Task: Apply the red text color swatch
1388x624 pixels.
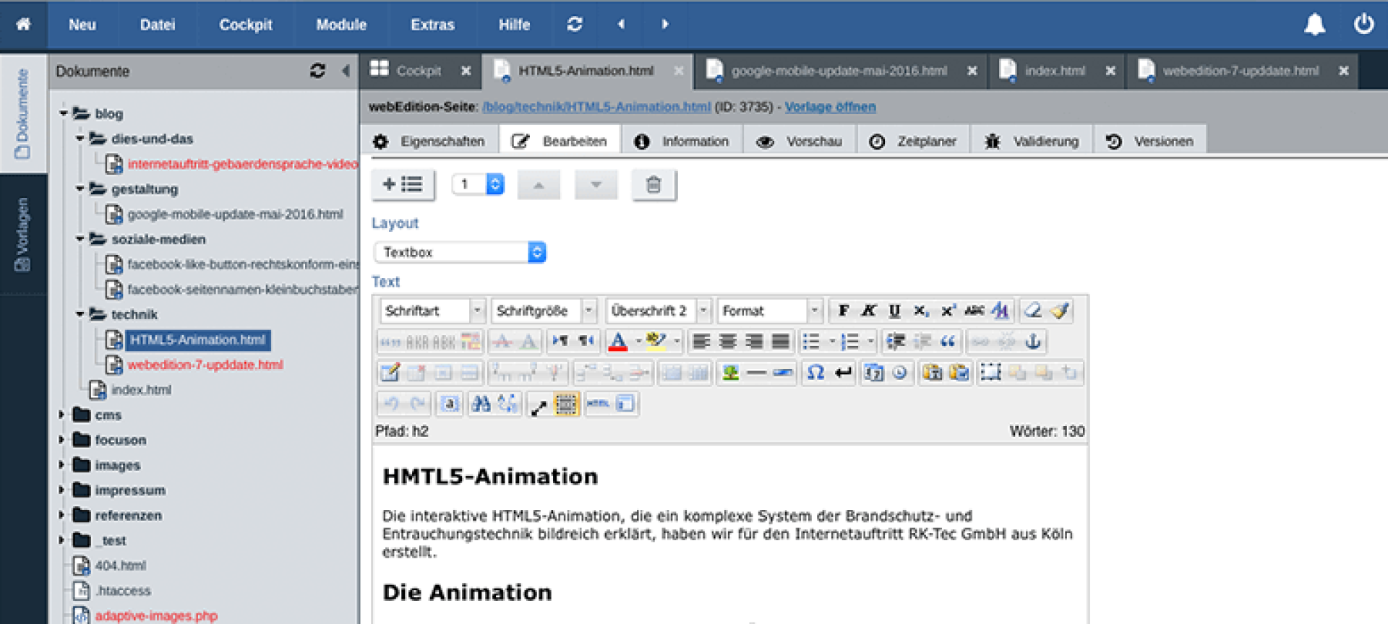Action: click(618, 342)
